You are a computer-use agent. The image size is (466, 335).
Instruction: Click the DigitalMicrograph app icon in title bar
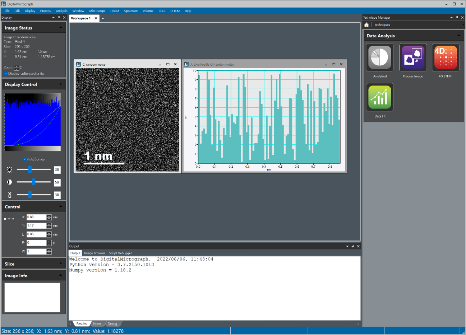point(4,4)
